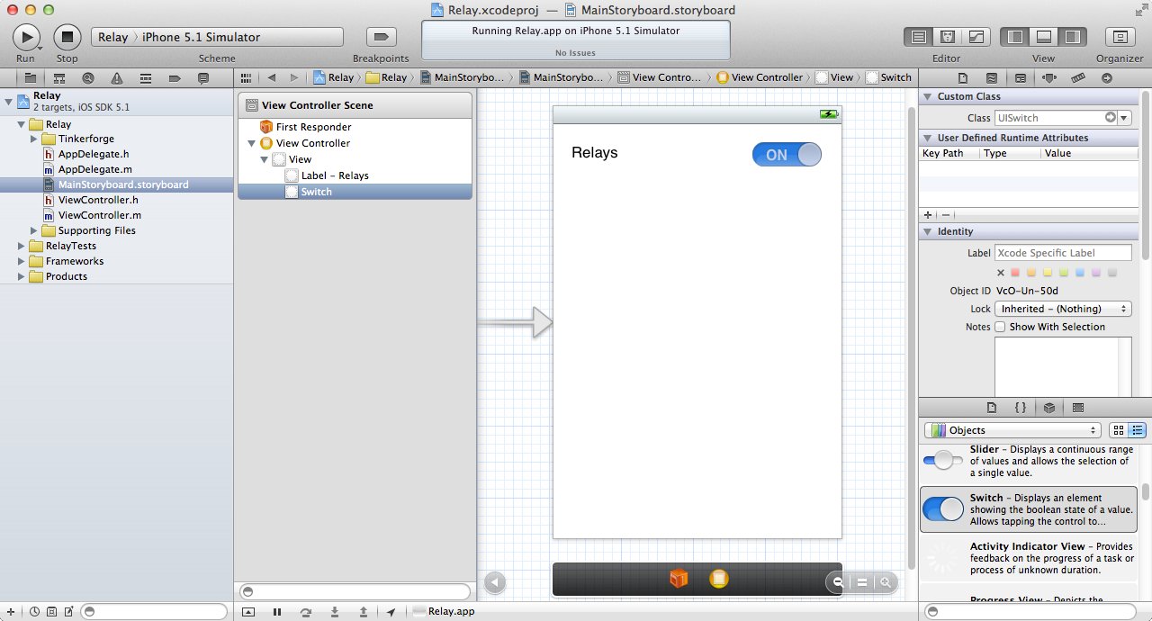Collapse the document outline arrow button
Viewport: 1152px width, 621px height.
pyautogui.click(x=494, y=582)
